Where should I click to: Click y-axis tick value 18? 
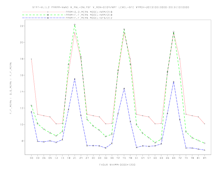[22, 59]
